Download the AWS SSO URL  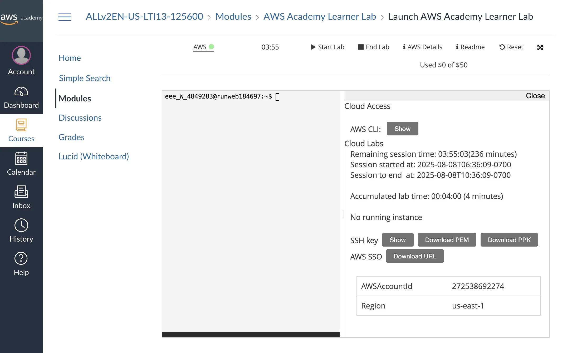[414, 256]
